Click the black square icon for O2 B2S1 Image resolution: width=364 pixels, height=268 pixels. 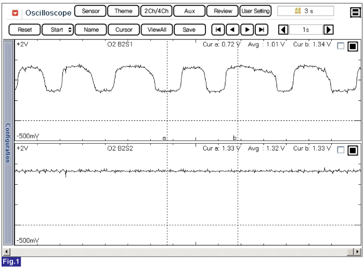[x=353, y=46]
